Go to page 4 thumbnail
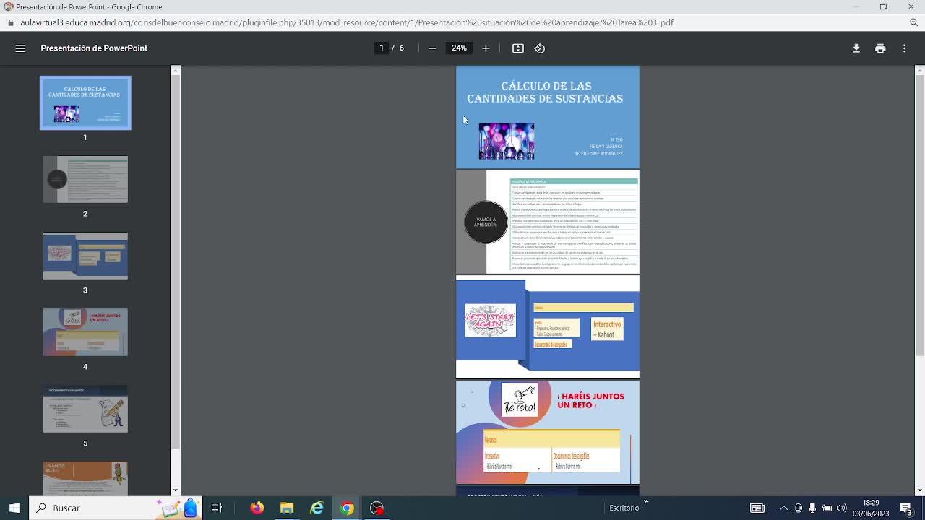Image resolution: width=925 pixels, height=520 pixels. [85, 332]
